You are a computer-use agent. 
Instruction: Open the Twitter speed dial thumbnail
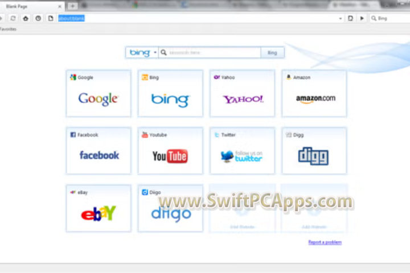242,151
